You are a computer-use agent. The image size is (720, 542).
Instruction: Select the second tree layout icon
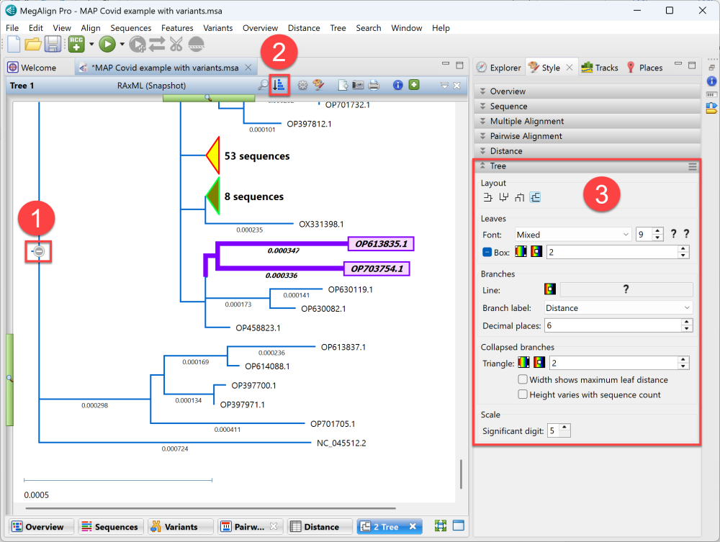(504, 197)
